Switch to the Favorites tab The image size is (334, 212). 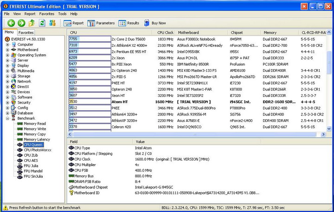[26, 32]
